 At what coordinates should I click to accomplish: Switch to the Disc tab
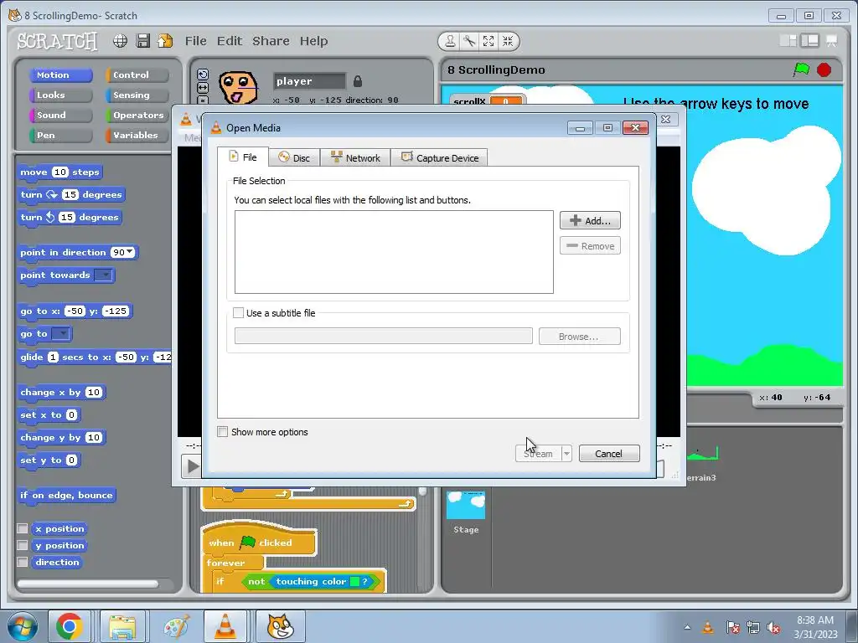click(294, 158)
